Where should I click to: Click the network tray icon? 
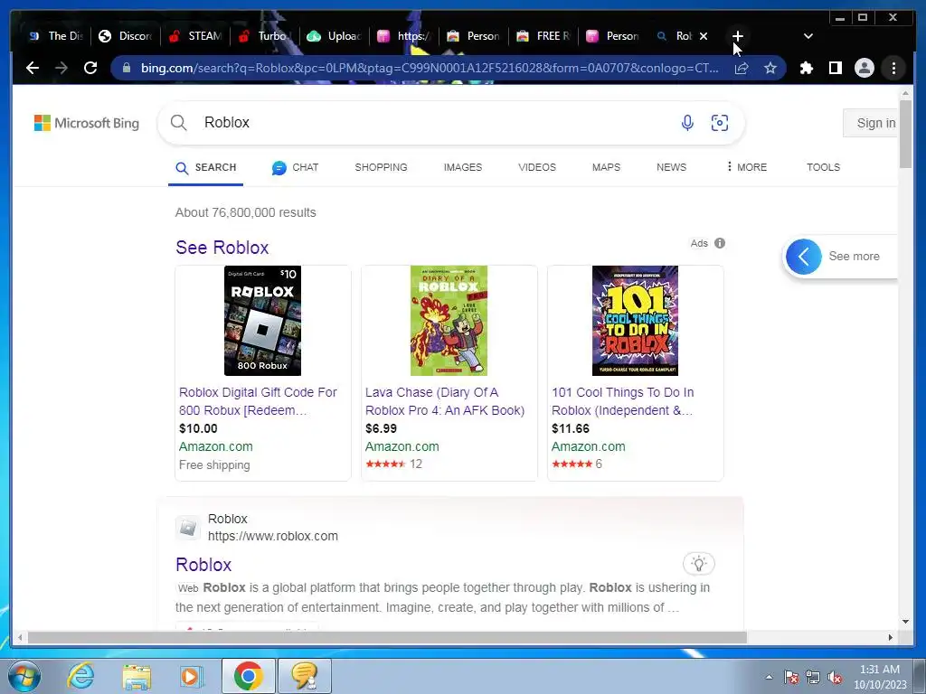[x=813, y=678]
